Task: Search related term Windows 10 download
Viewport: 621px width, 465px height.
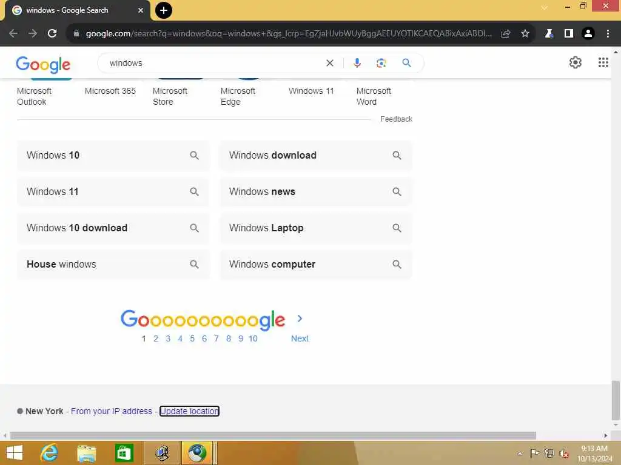Action: coord(113,228)
